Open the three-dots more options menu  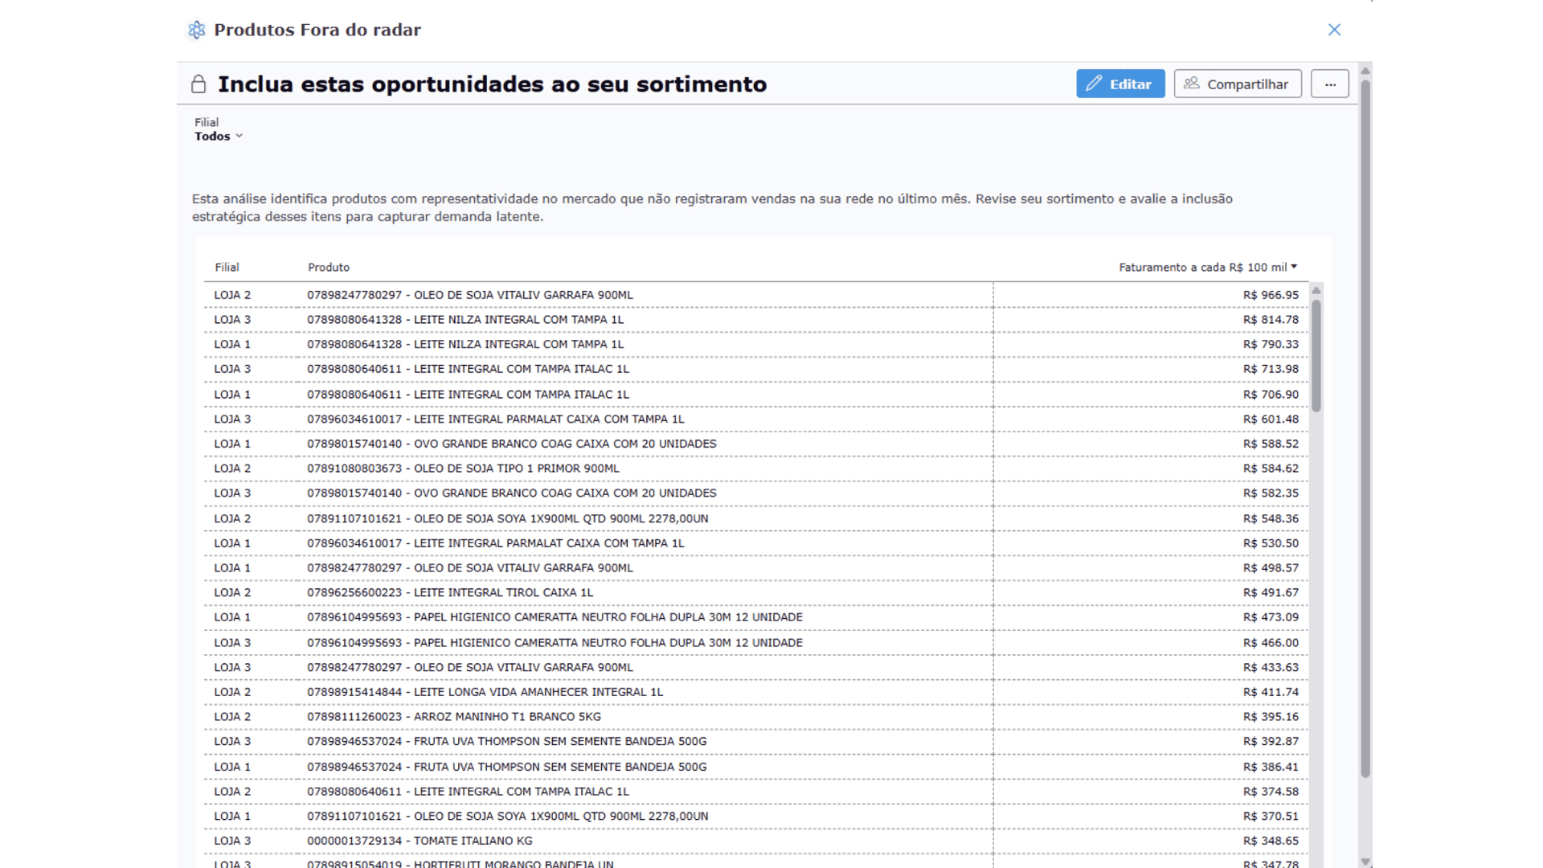(x=1330, y=84)
